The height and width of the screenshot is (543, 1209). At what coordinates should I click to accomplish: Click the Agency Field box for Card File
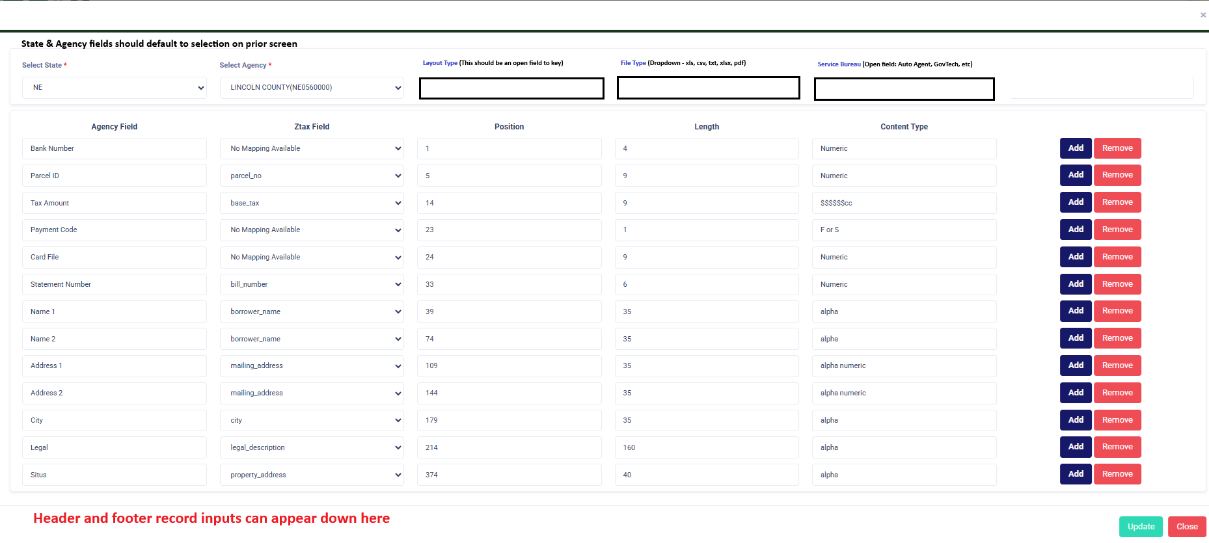pos(115,257)
